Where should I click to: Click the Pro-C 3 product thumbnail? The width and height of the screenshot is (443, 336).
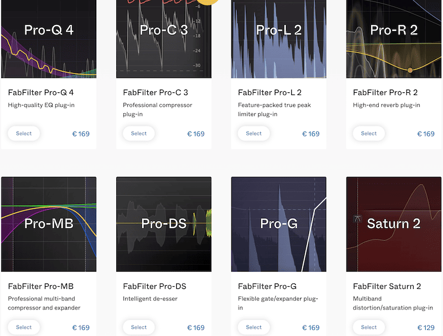pyautogui.click(x=164, y=39)
